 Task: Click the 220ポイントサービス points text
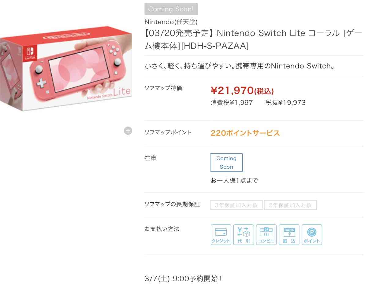pos(245,133)
